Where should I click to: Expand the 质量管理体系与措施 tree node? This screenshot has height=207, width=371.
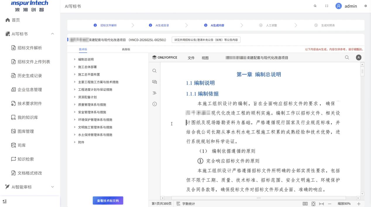75,104
